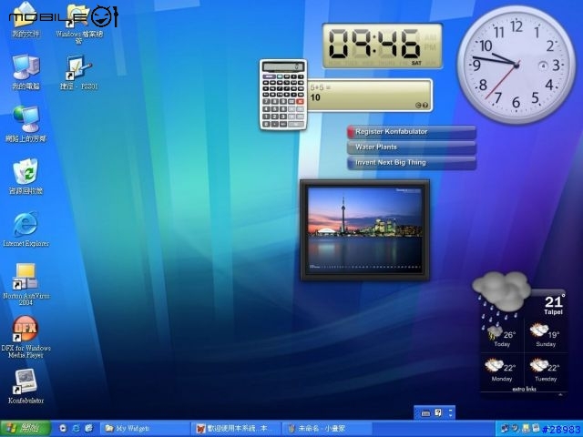This screenshot has height=437, width=583.
Task: Toggle the red priority marker on Register Konfabulator
Action: click(x=350, y=131)
